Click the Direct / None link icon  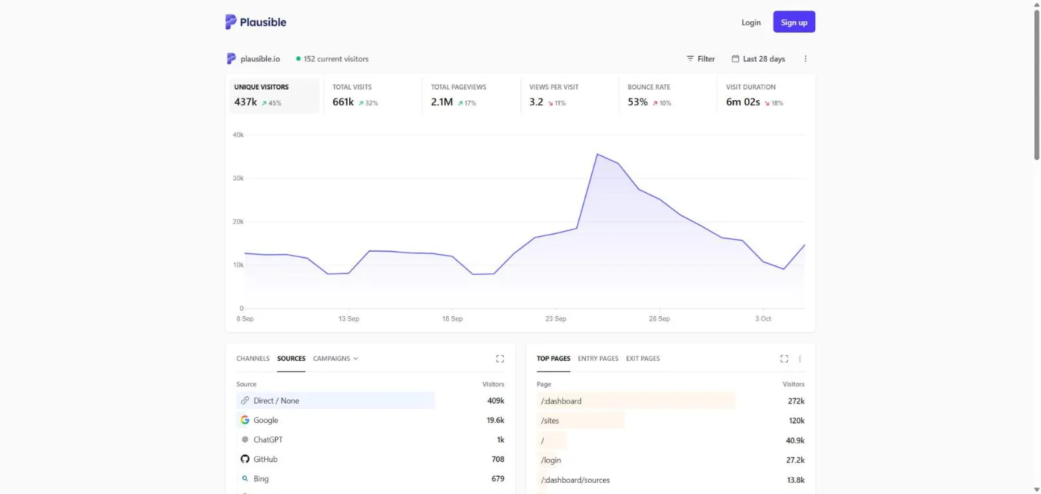(x=245, y=400)
